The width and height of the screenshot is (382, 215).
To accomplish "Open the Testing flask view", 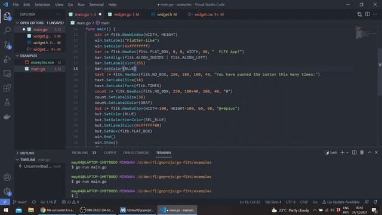I will [x=7, y=102].
